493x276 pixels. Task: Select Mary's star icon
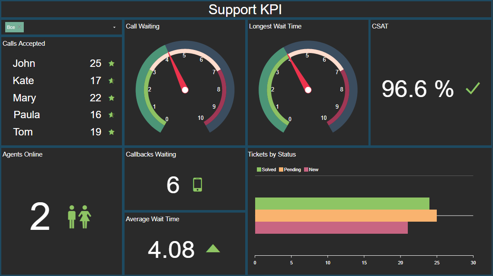pyautogui.click(x=111, y=98)
